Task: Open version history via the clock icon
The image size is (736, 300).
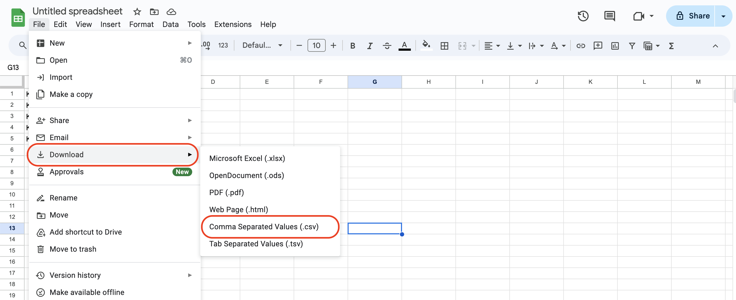Action: point(583,16)
